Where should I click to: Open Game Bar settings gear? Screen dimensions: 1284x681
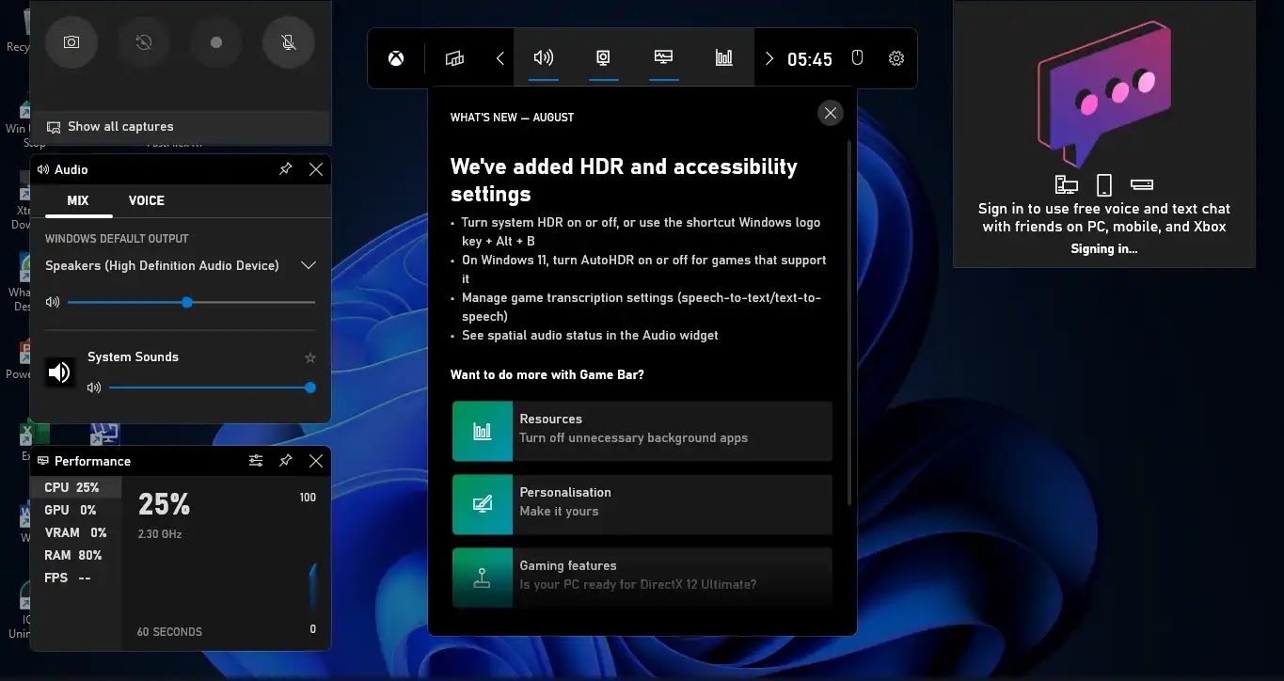click(x=896, y=58)
